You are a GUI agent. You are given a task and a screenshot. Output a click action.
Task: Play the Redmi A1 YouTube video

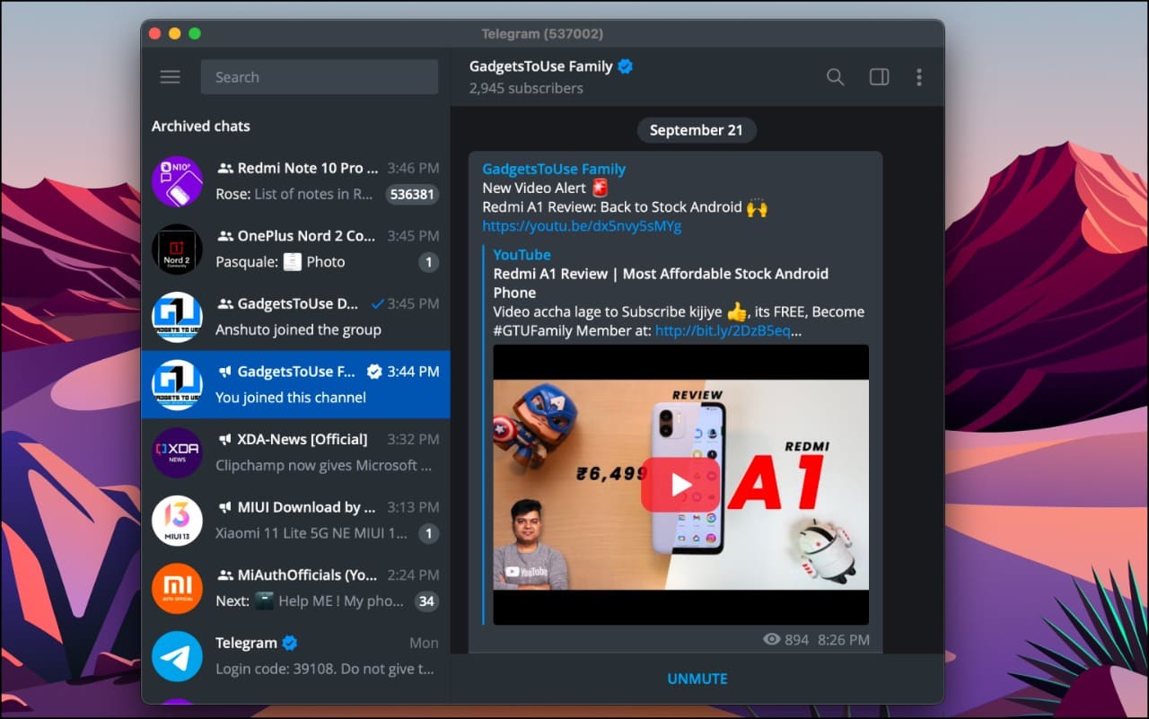coord(680,485)
